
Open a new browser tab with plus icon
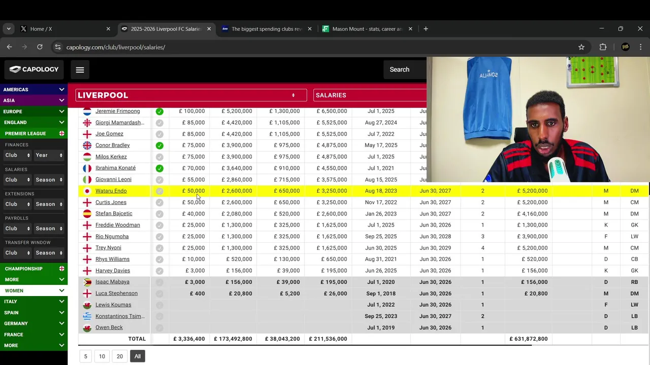click(x=426, y=29)
